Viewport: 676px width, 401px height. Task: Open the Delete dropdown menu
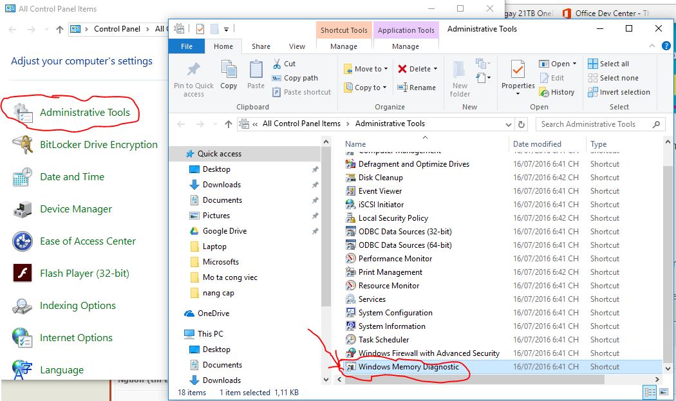point(435,69)
